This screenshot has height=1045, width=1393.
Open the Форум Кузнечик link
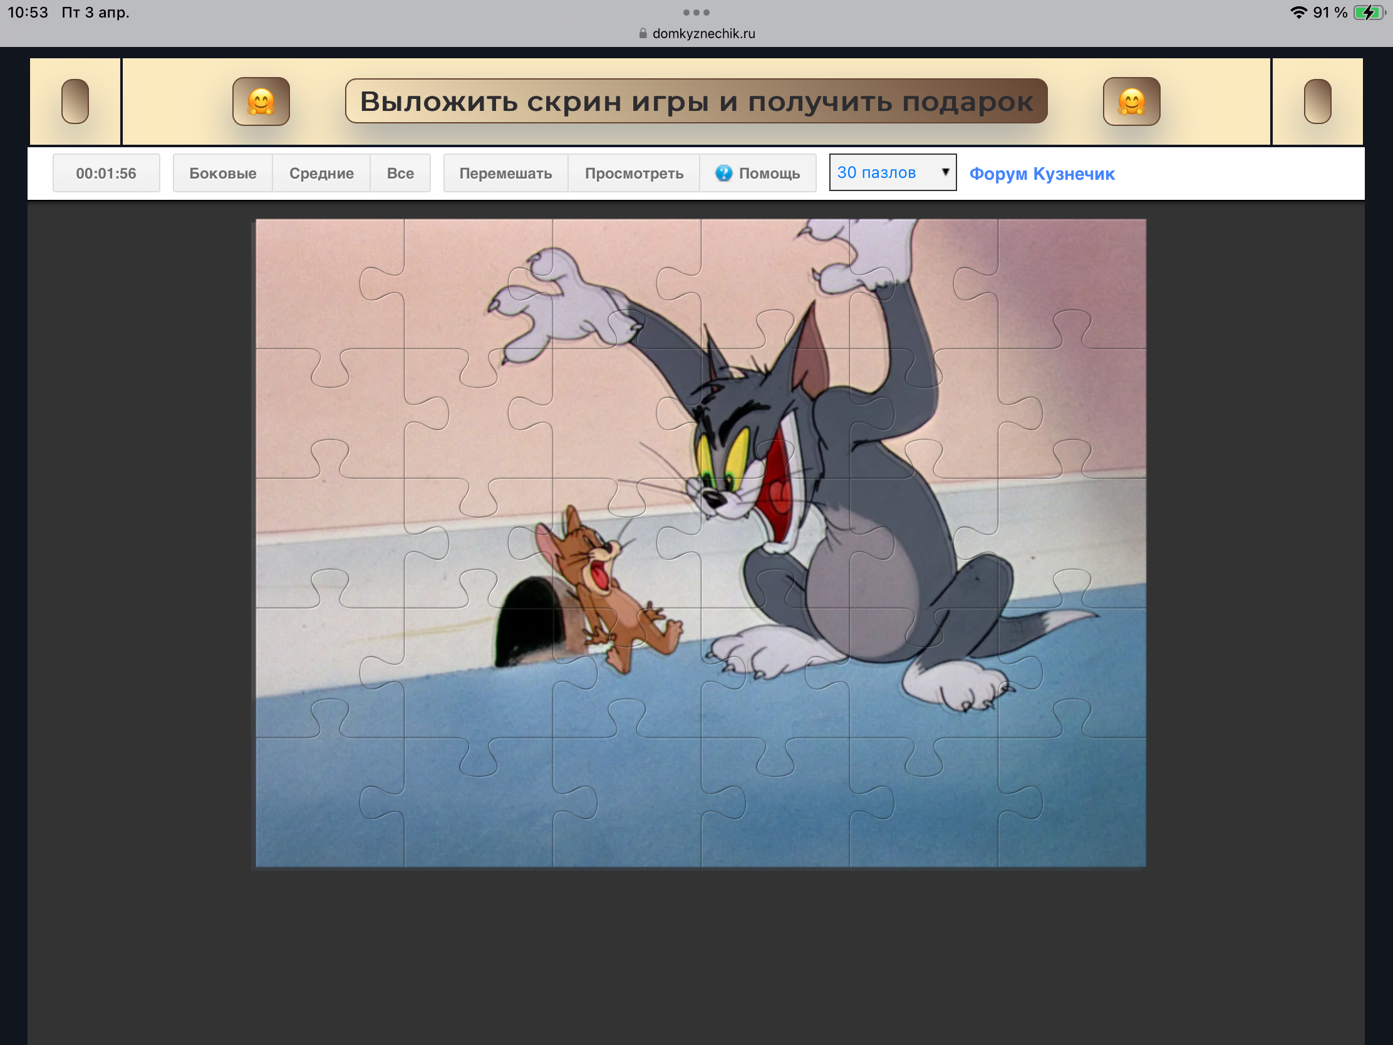point(1042,174)
